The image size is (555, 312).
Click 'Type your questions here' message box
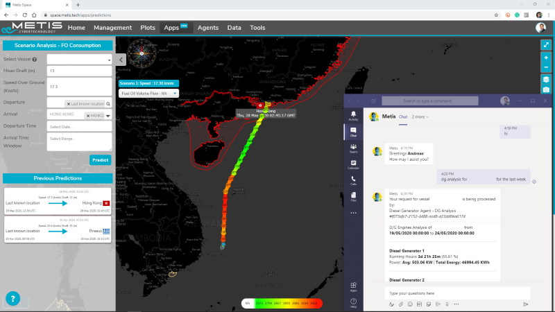457,293
